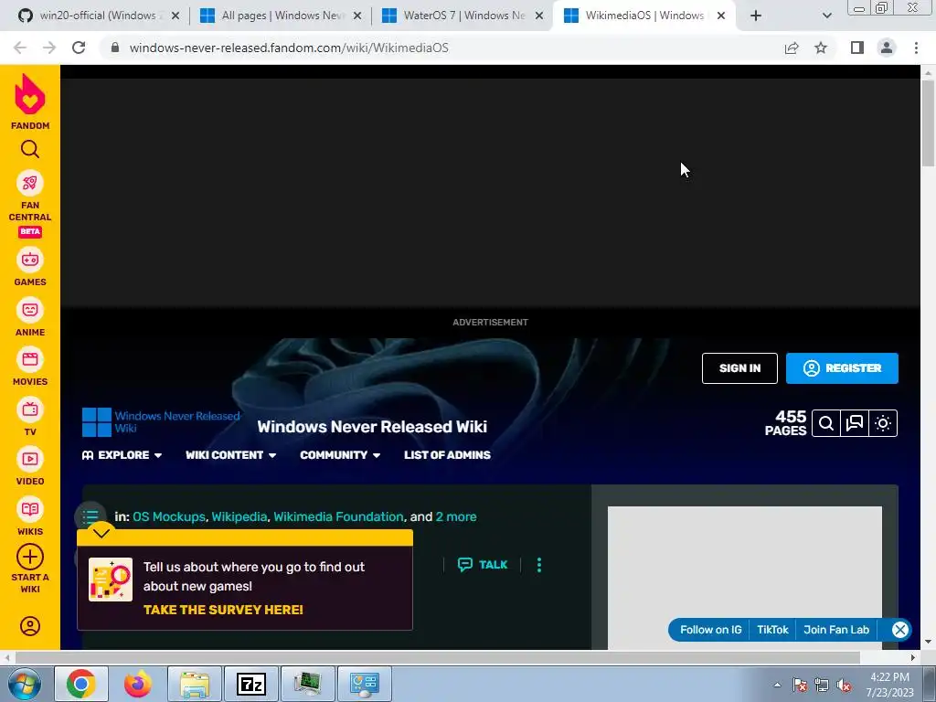Image resolution: width=936 pixels, height=702 pixels.
Task: Close the social links bar
Action: 900,630
